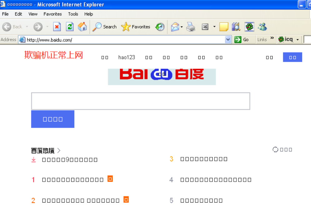The width and height of the screenshot is (311, 211).
Task: Click the orange badge on hot search item 1
Action: pos(110,179)
